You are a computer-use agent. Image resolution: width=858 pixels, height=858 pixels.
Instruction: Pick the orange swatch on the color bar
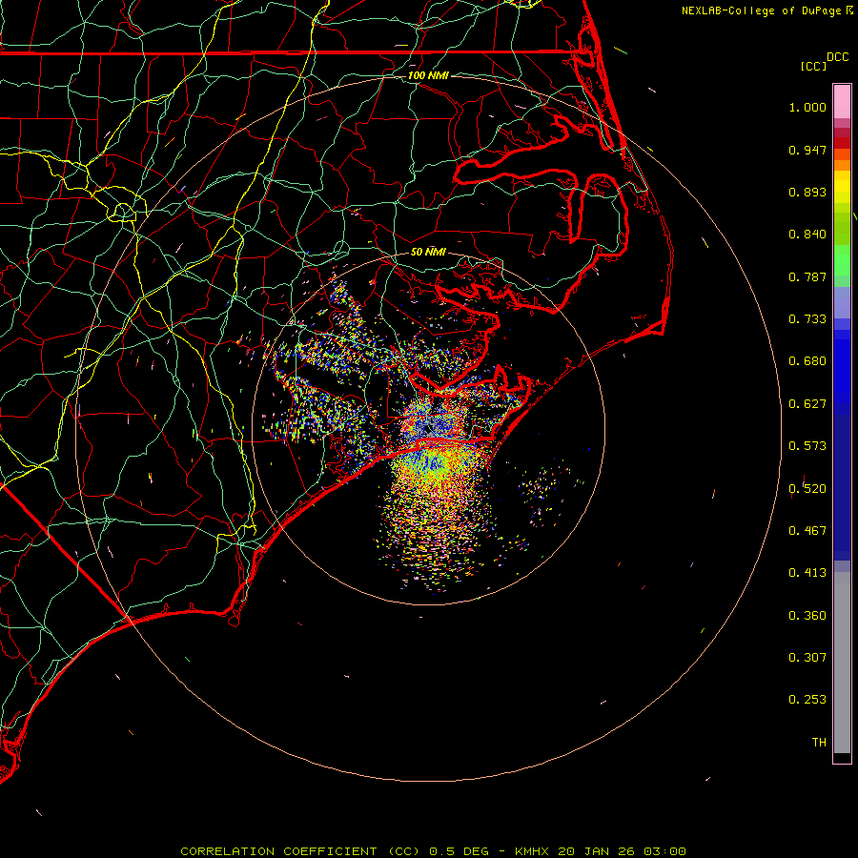[842, 165]
